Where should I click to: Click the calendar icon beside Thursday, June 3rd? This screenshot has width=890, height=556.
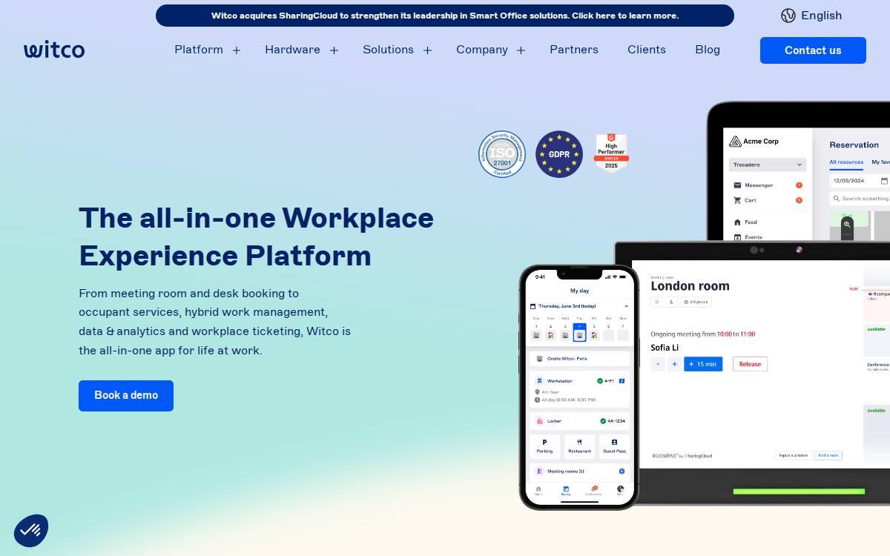[533, 306]
